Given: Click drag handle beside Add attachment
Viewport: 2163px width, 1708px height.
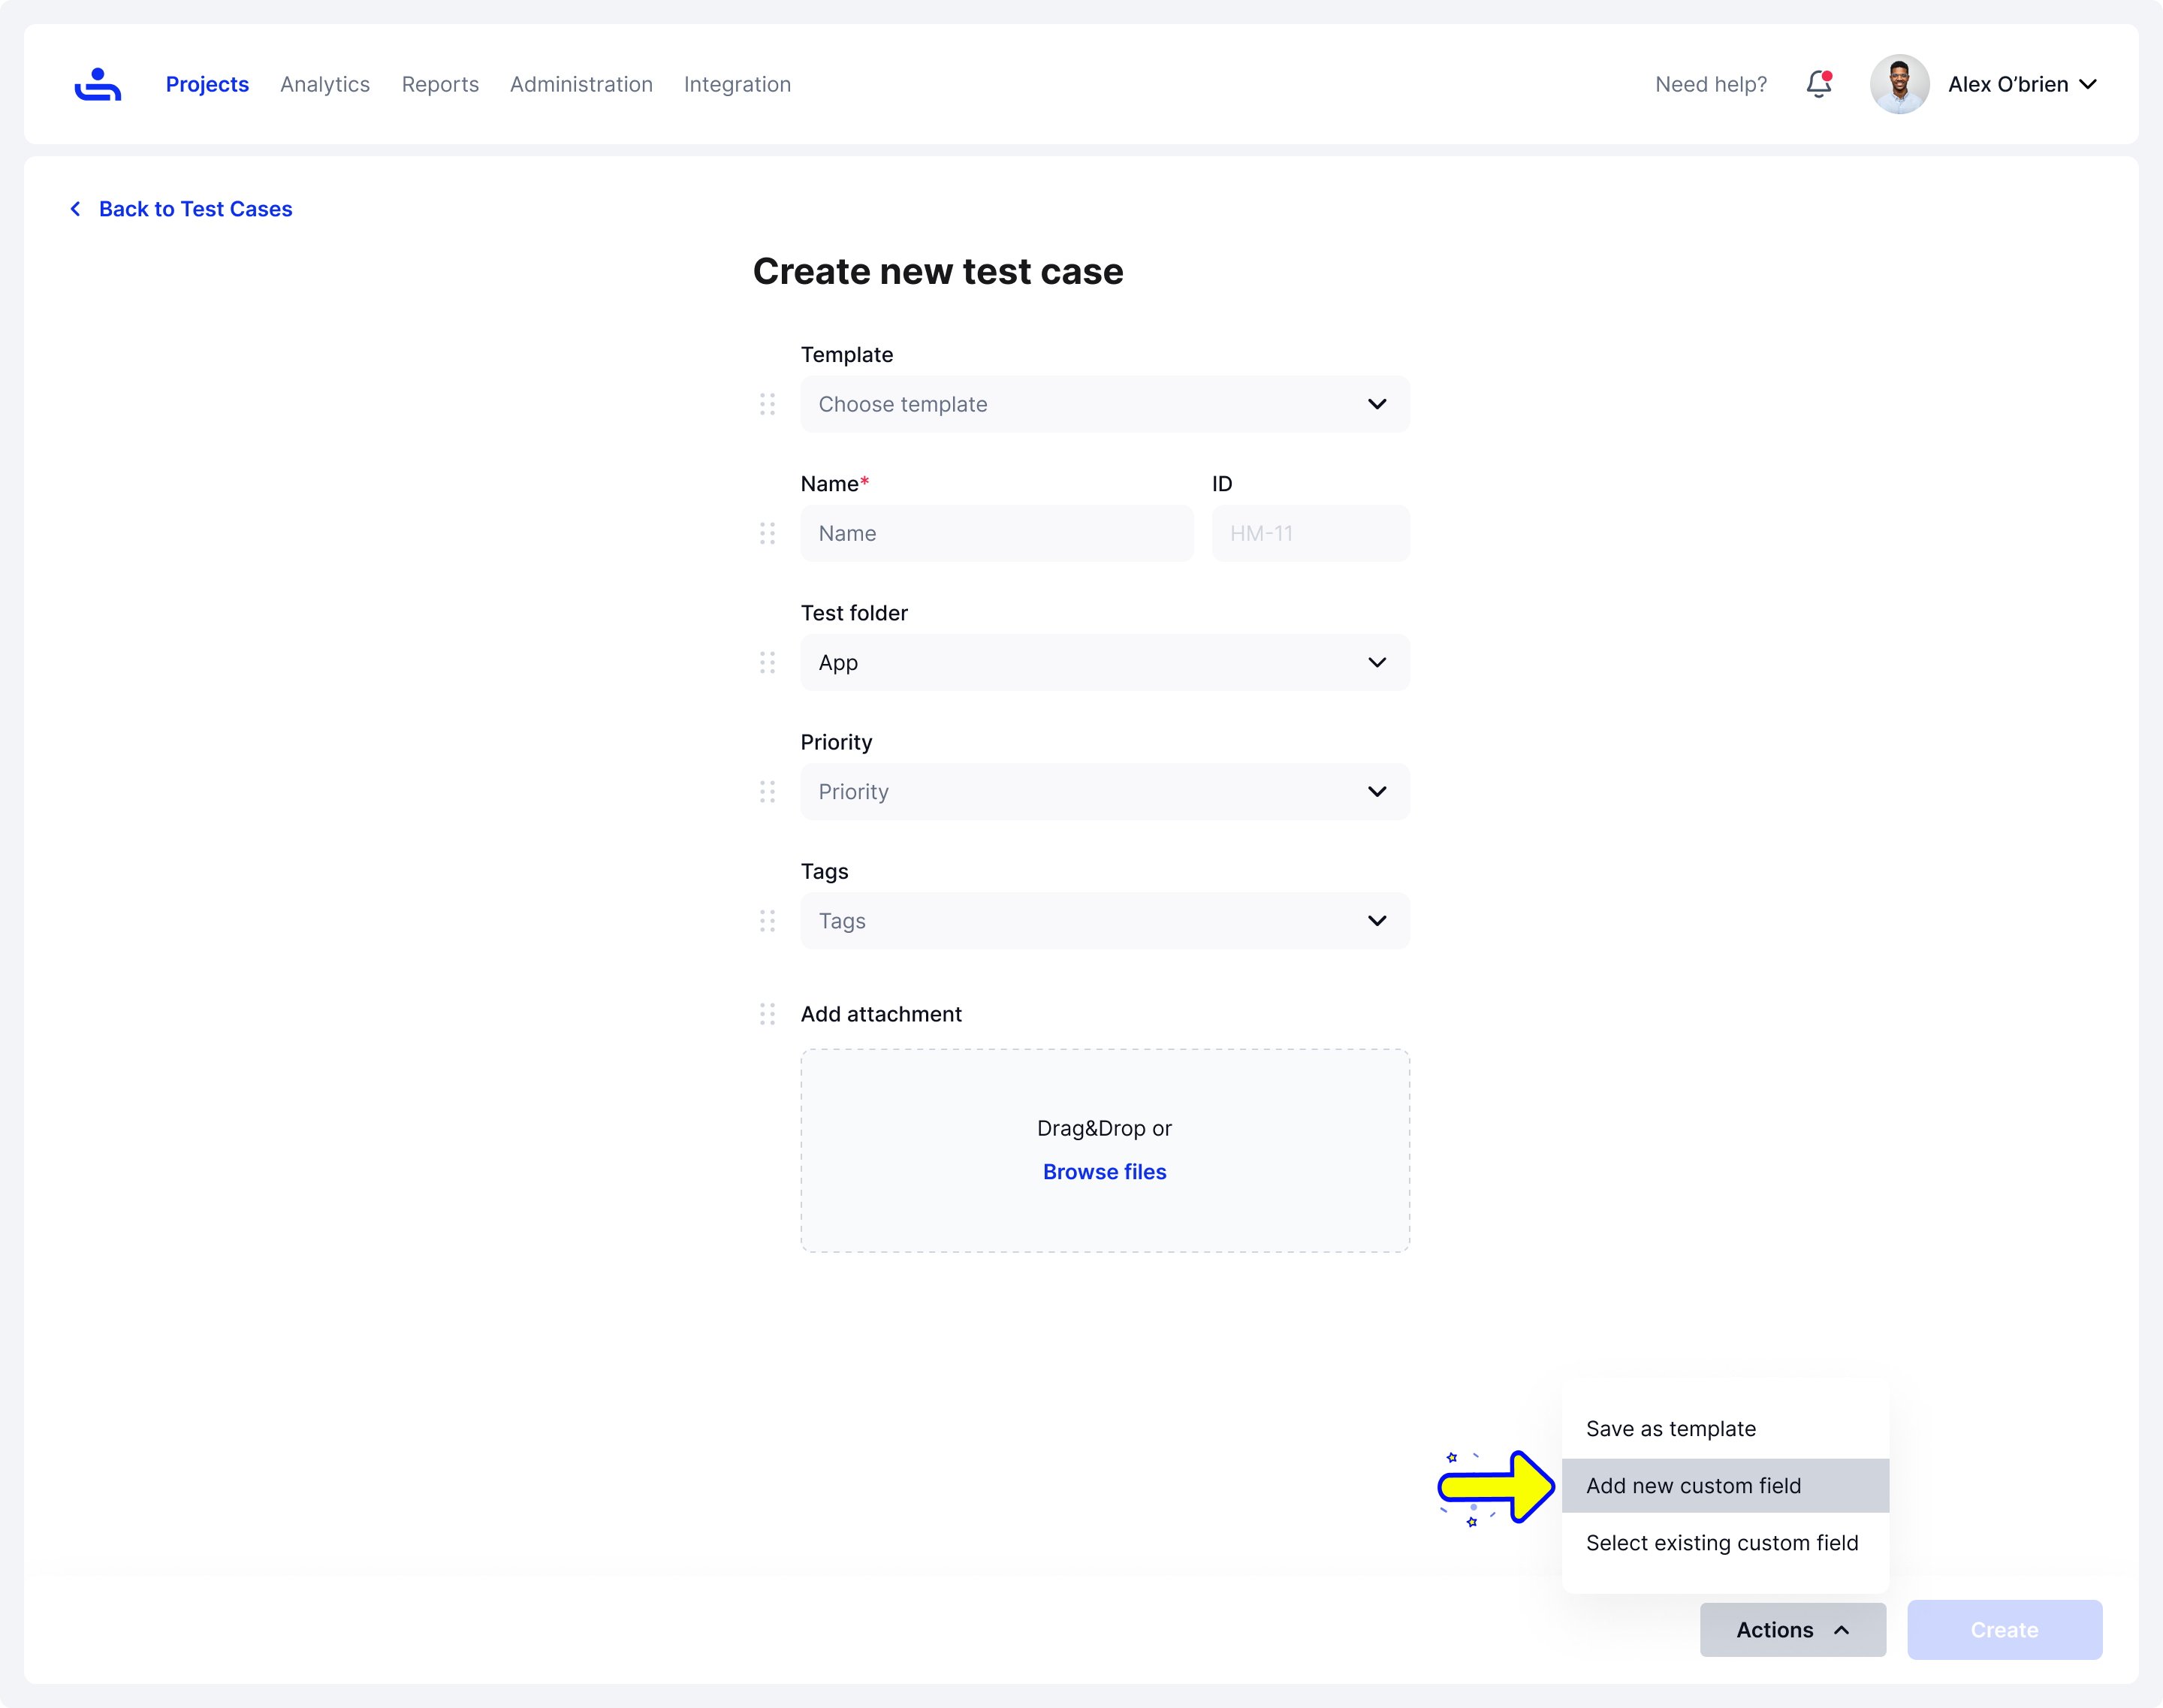Looking at the screenshot, I should [767, 1014].
